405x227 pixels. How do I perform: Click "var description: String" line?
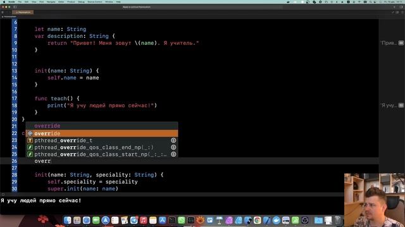coord(75,36)
